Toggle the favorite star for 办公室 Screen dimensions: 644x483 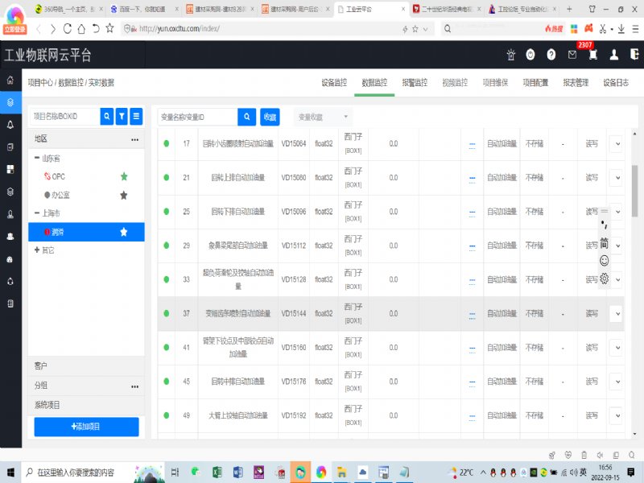point(124,195)
